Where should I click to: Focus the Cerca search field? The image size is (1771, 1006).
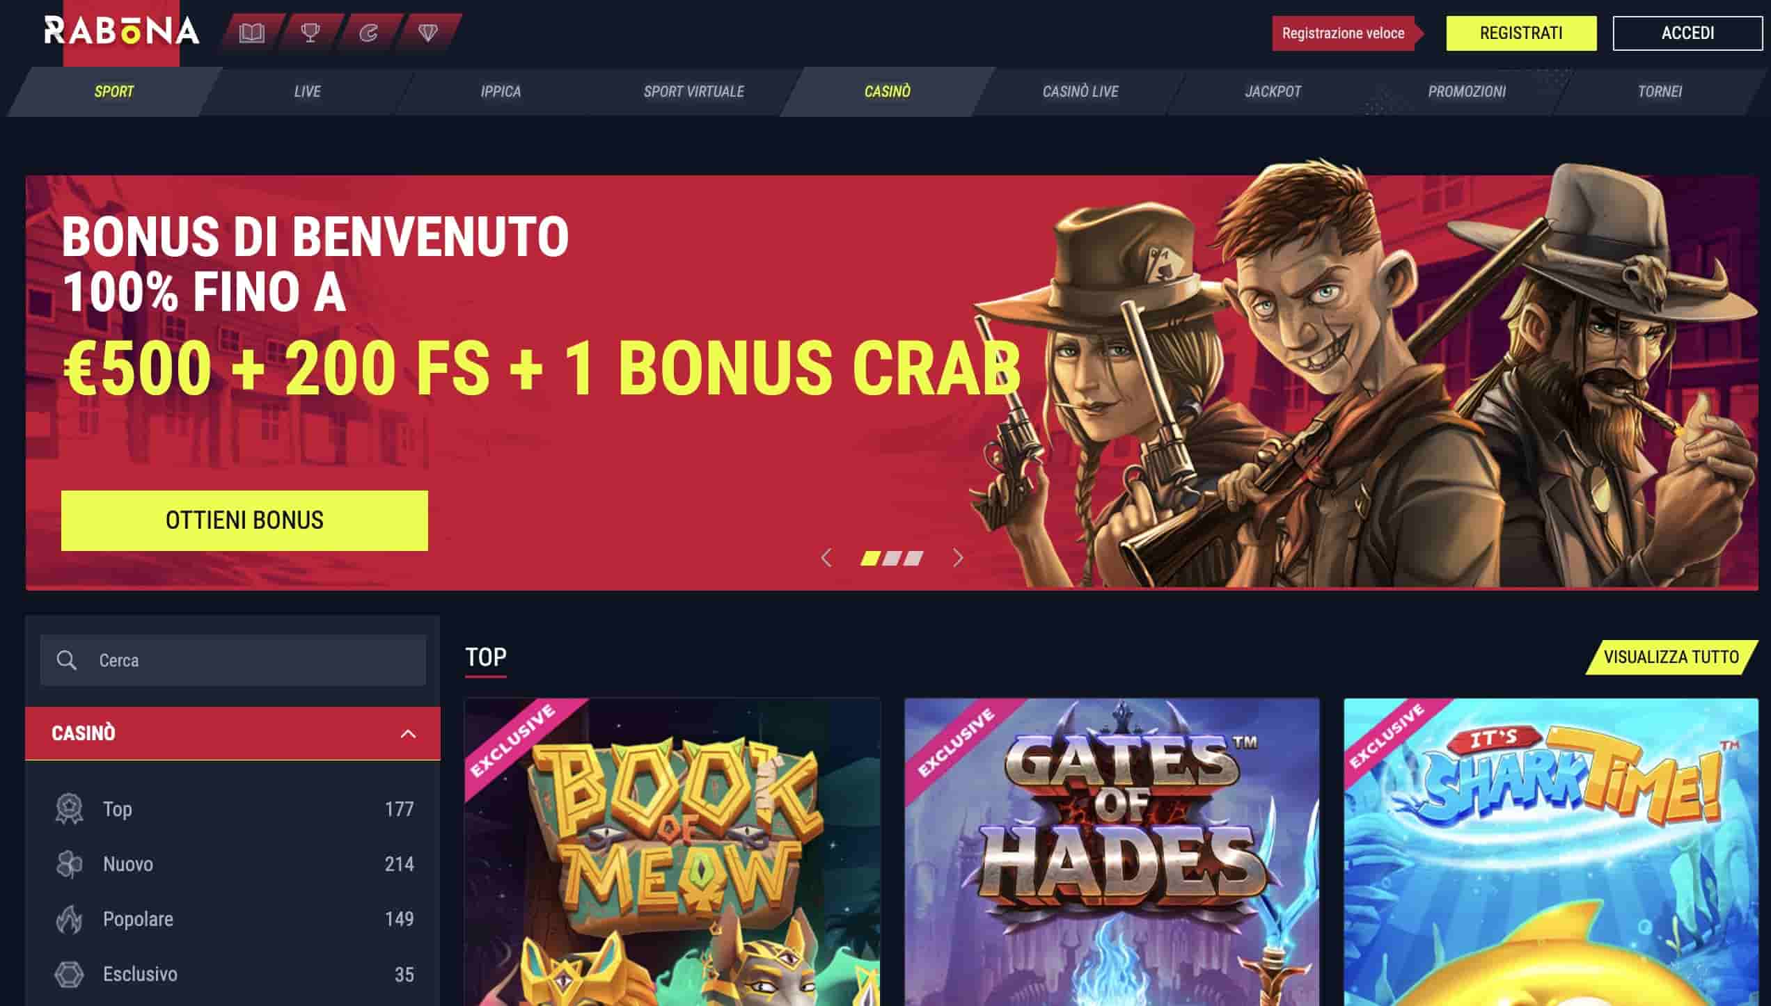(x=233, y=660)
